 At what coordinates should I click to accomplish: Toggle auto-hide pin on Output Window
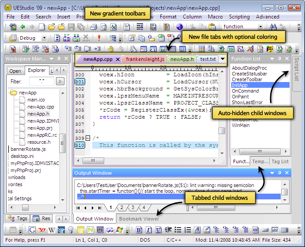pyautogui.click(x=279, y=173)
